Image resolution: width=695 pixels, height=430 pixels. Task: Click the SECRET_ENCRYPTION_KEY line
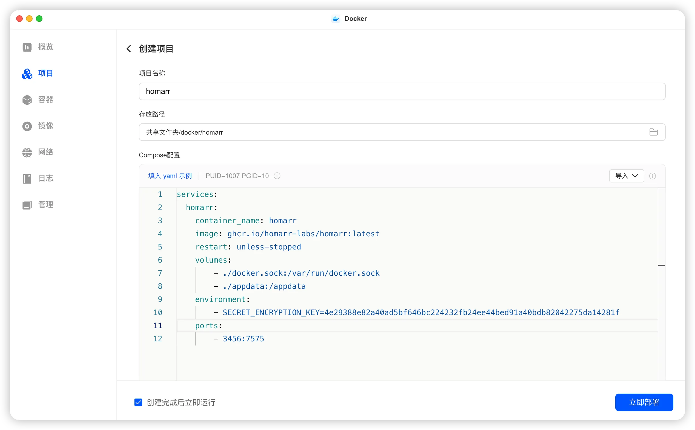coord(416,313)
